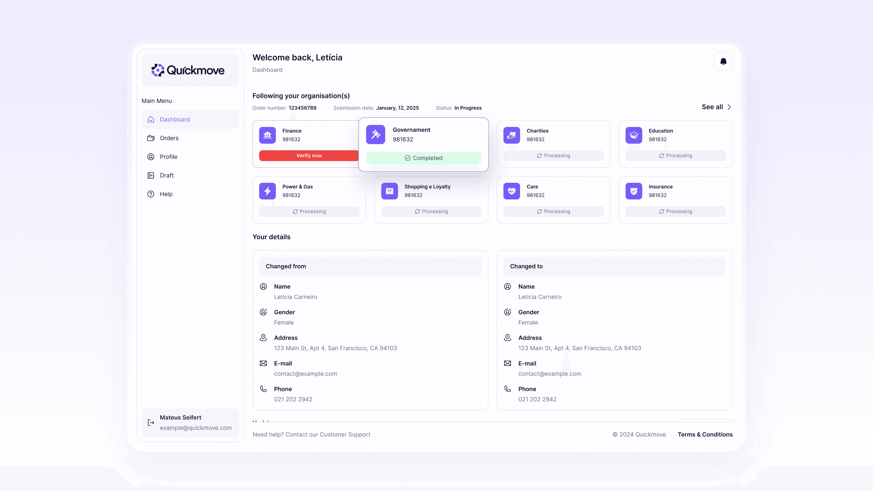The image size is (873, 491).
Task: Click the Charities heart-hand icon
Action: point(511,135)
